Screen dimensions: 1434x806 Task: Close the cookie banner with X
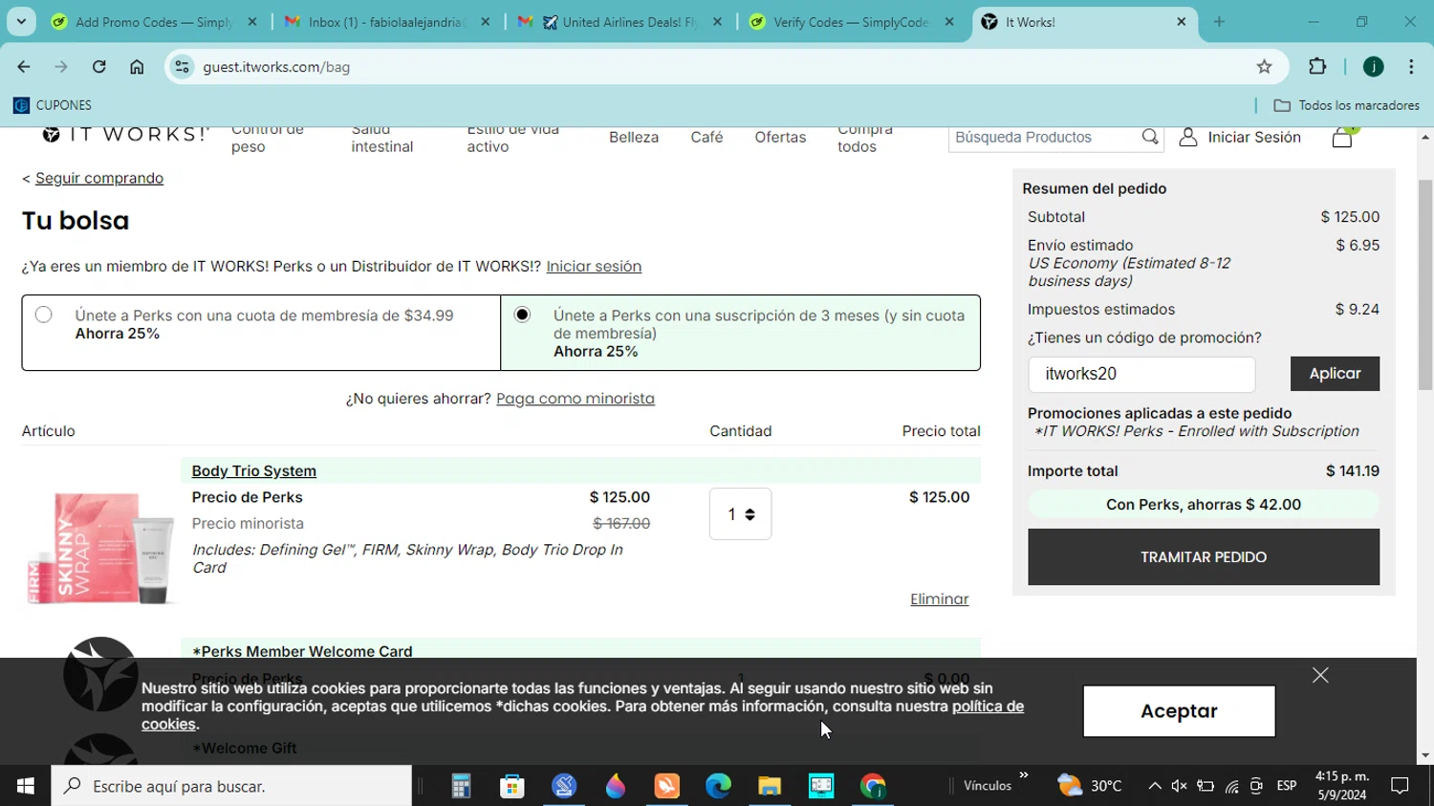coord(1320,675)
